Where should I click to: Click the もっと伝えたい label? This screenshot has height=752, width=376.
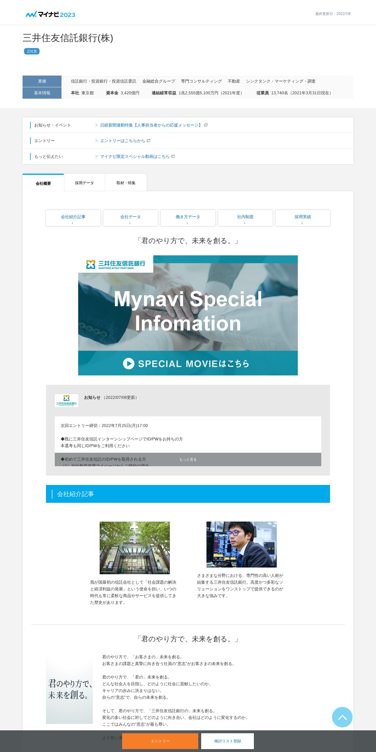click(x=49, y=156)
